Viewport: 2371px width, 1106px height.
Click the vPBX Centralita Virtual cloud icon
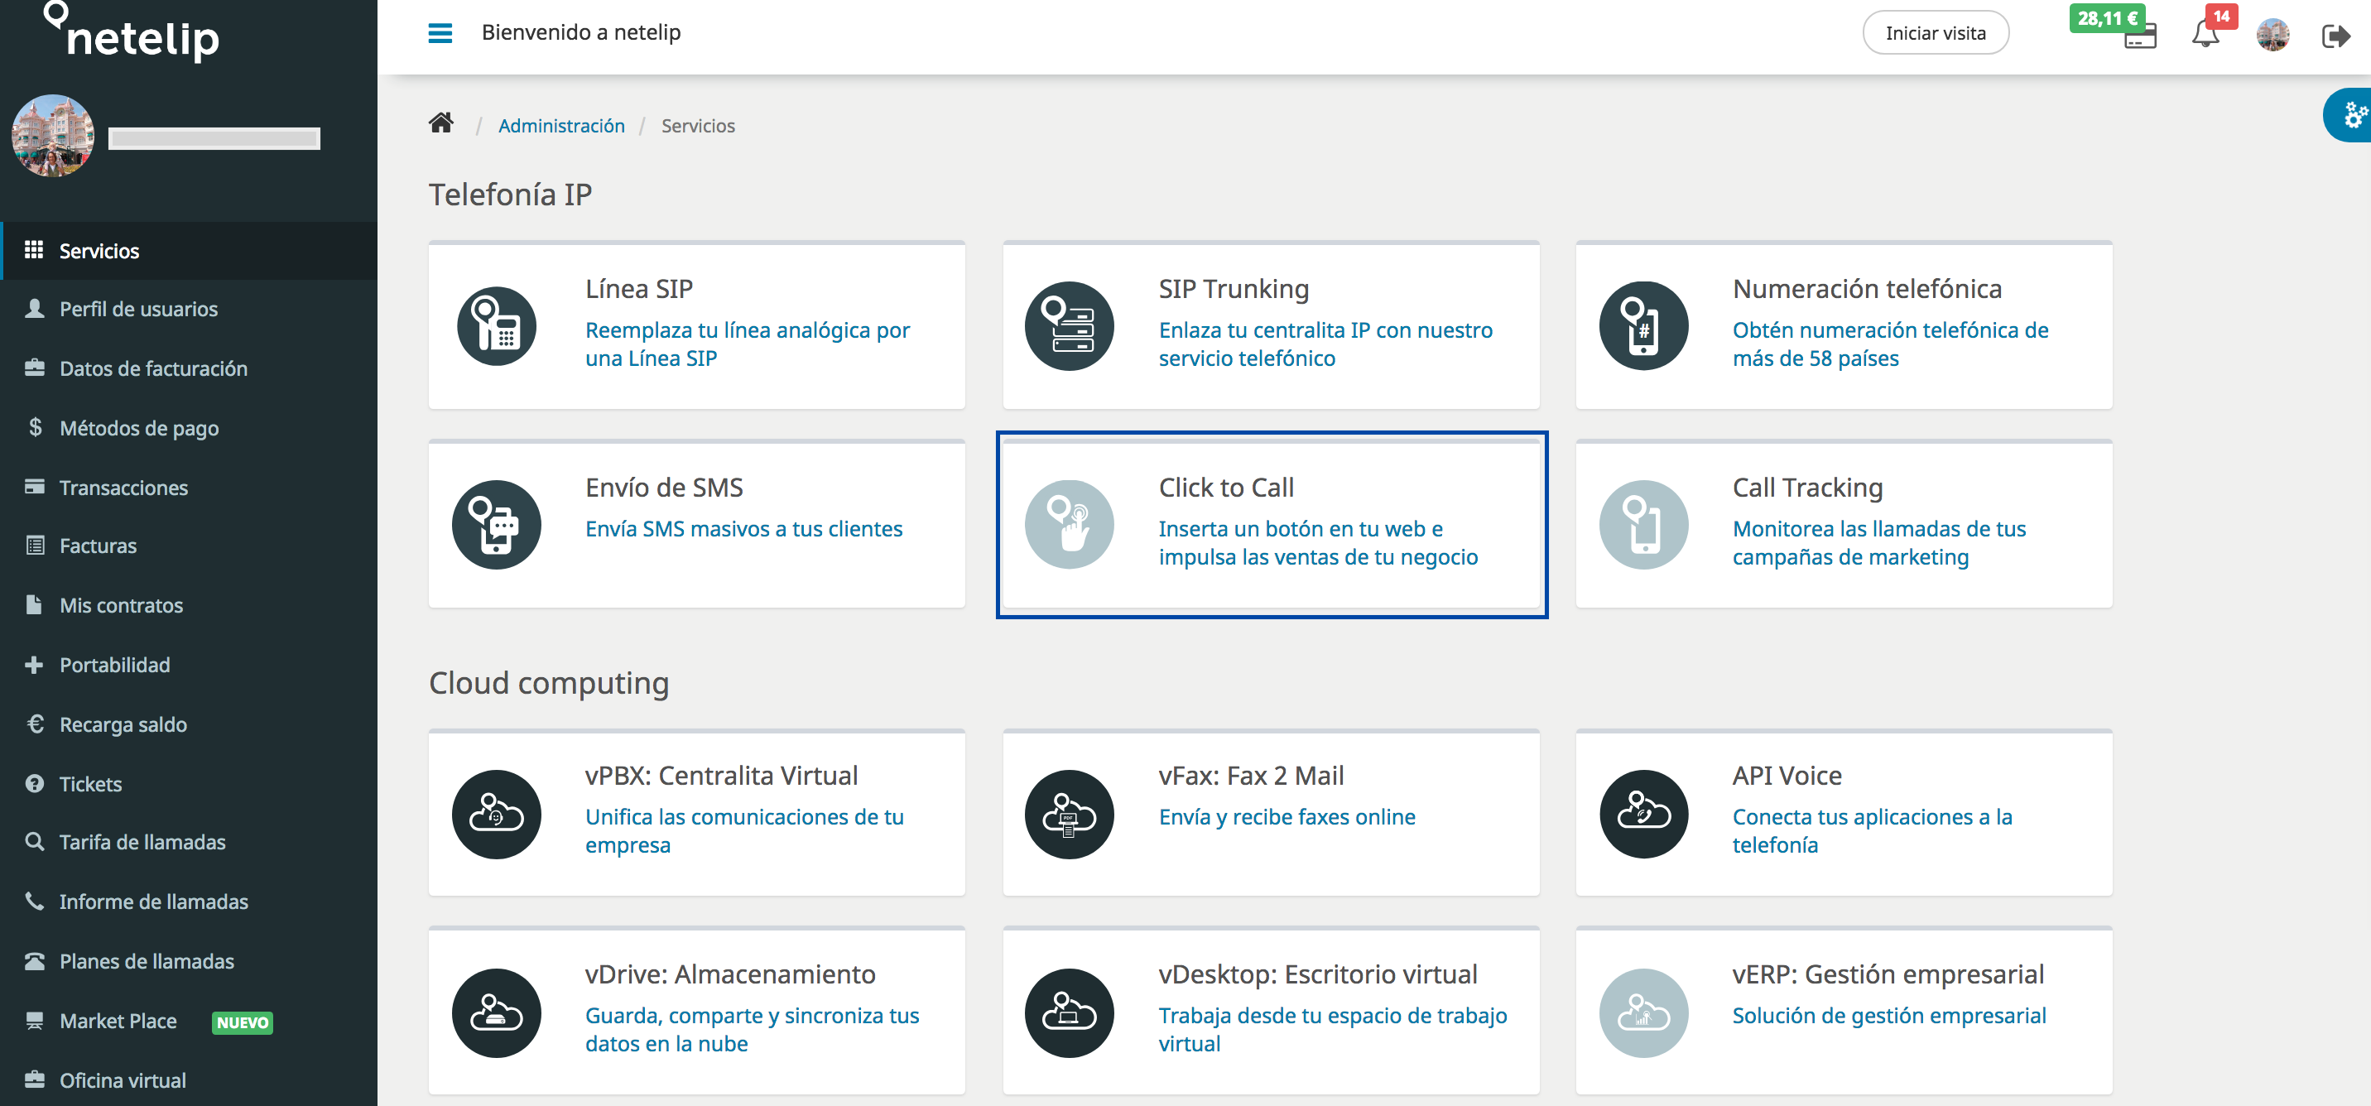(x=497, y=815)
